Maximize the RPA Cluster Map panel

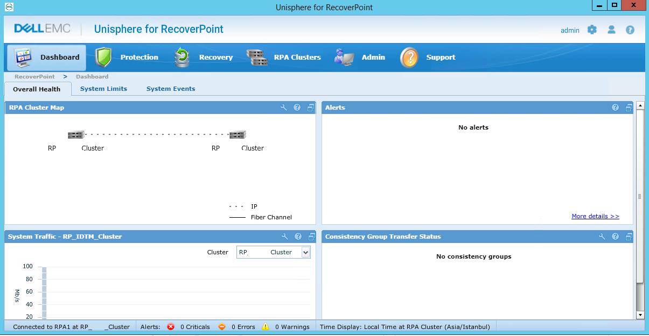(x=310, y=108)
